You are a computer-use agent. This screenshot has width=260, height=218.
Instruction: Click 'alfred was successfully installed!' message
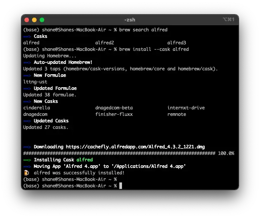(x=79, y=173)
